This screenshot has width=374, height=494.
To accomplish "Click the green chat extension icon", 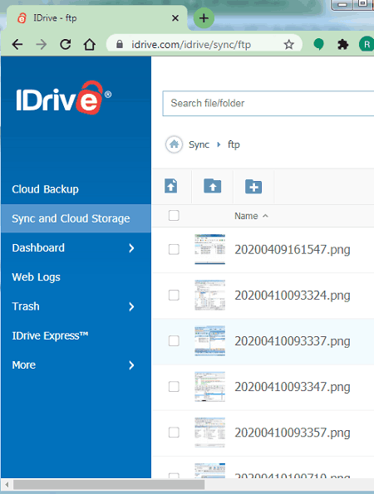I will (x=319, y=45).
